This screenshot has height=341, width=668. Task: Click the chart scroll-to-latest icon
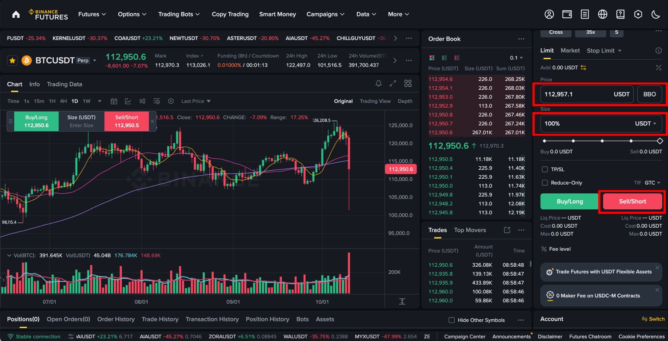tap(402, 301)
